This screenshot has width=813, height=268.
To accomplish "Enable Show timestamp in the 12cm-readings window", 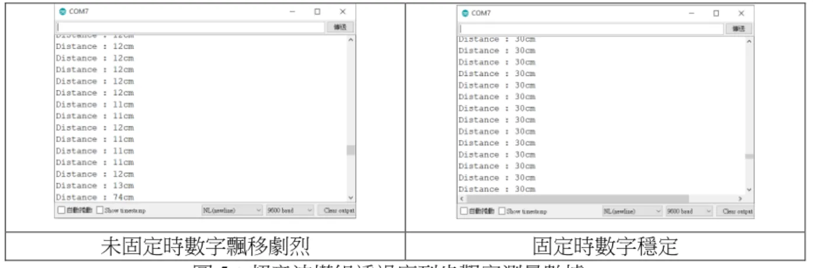I will pyautogui.click(x=99, y=210).
